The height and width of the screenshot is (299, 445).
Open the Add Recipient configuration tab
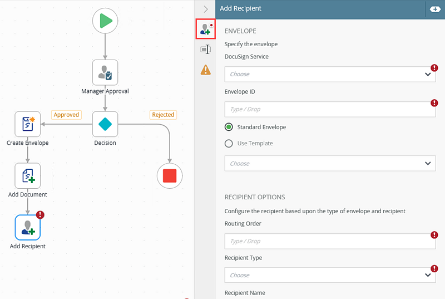(x=206, y=29)
